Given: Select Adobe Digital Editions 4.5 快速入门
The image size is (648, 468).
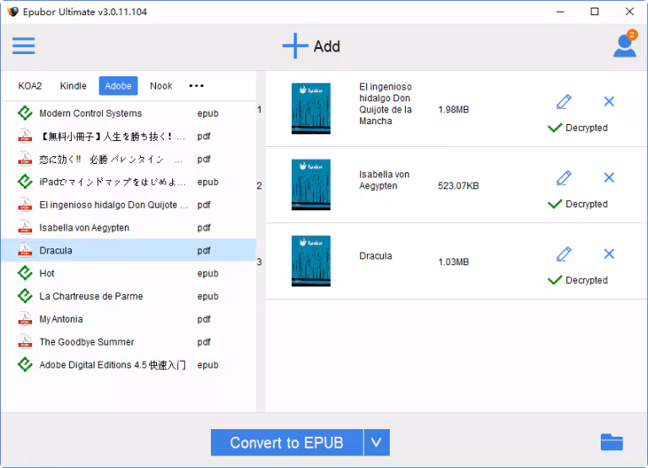Looking at the screenshot, I should click(129, 365).
